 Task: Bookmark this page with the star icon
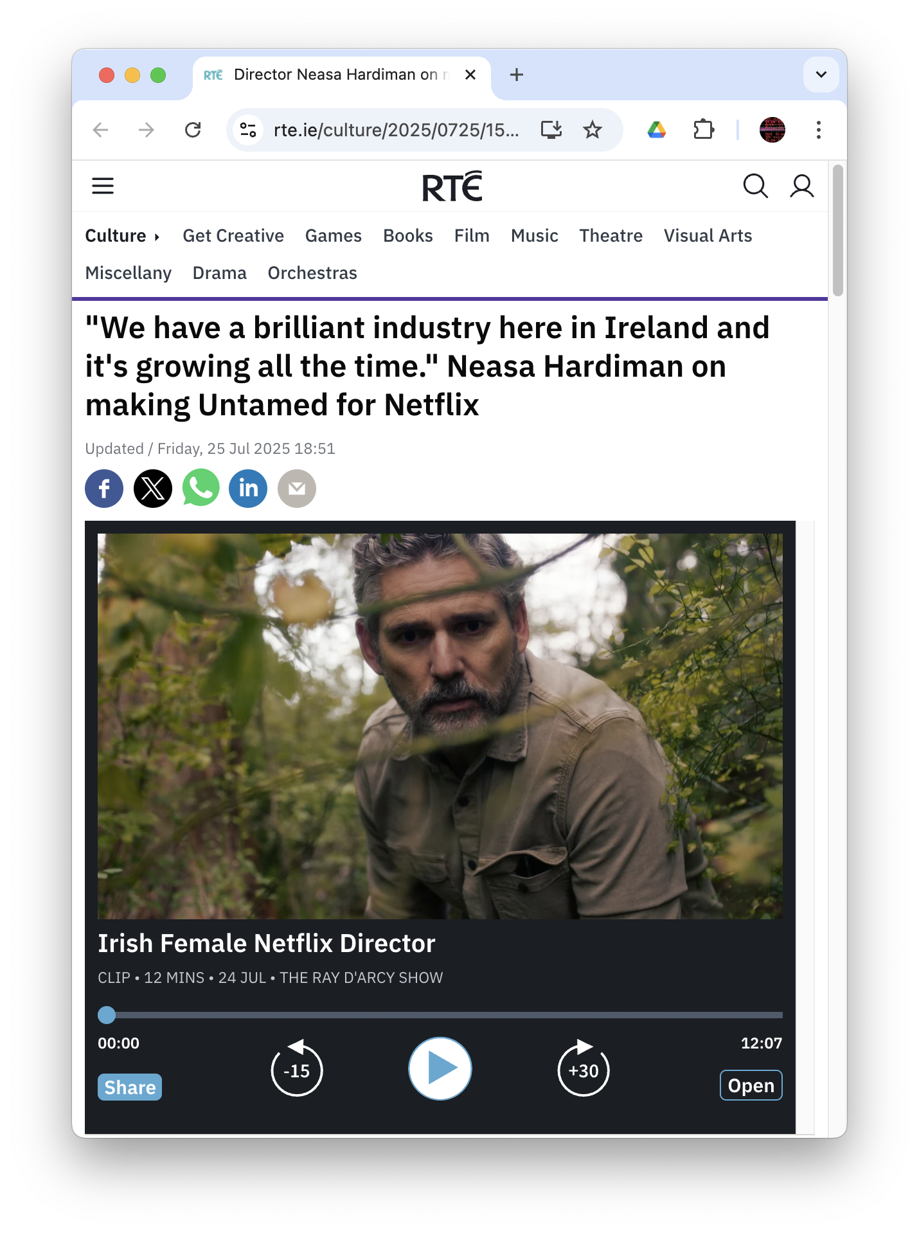pyautogui.click(x=592, y=130)
